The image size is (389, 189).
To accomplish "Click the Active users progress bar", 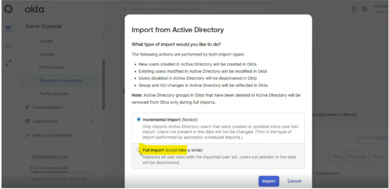I will coord(57,173).
